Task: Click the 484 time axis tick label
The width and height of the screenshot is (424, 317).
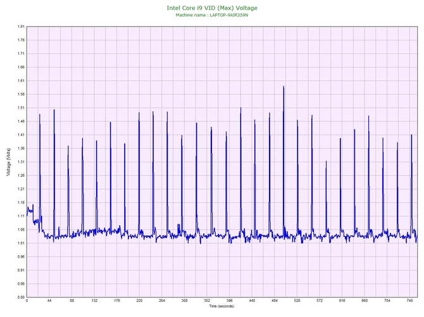Action: tap(275, 301)
